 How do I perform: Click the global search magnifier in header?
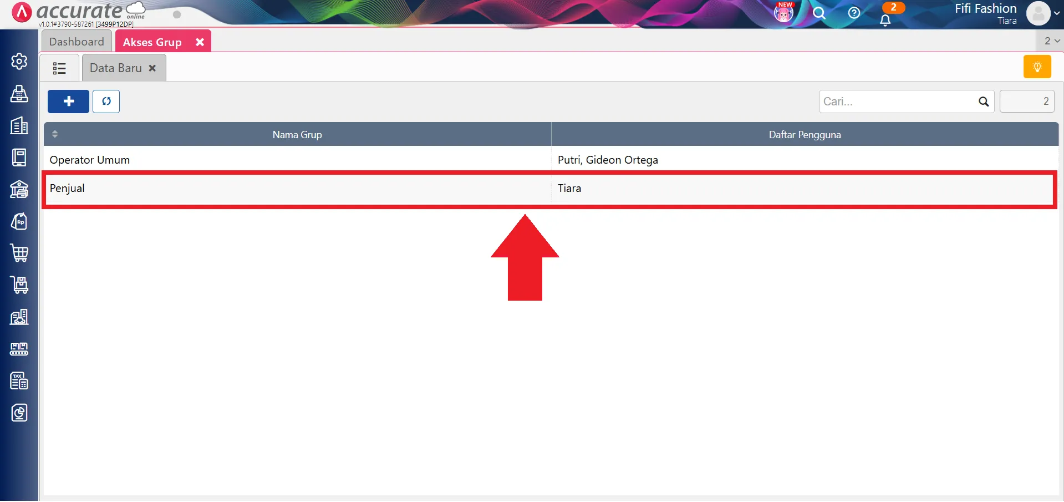pyautogui.click(x=819, y=13)
